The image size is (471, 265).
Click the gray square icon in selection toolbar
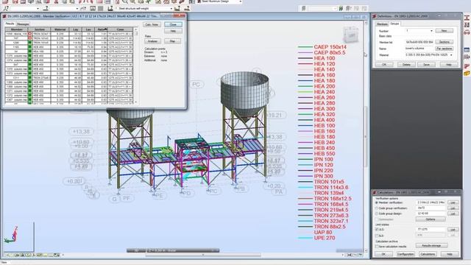(x=101, y=8)
